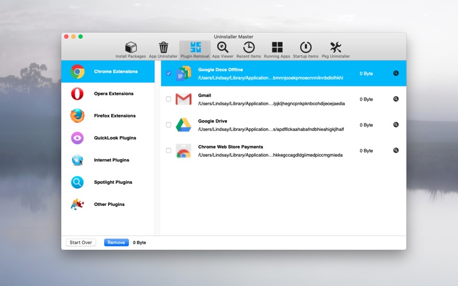The image size is (458, 286).
Task: Click the Start Over button
Action: (81, 243)
